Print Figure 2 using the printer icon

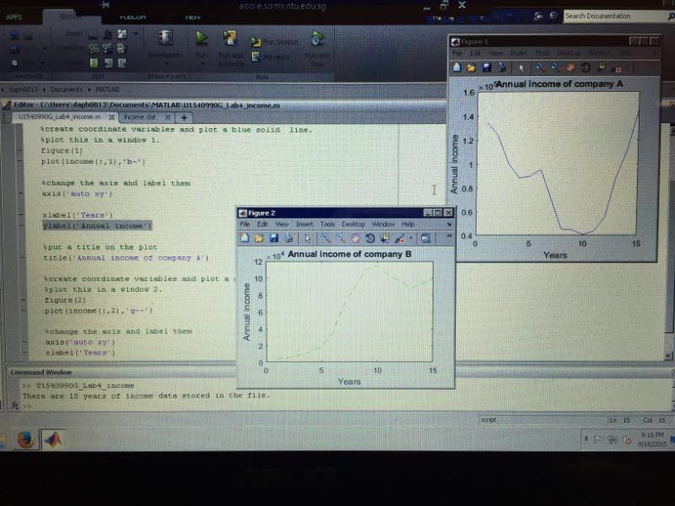289,238
